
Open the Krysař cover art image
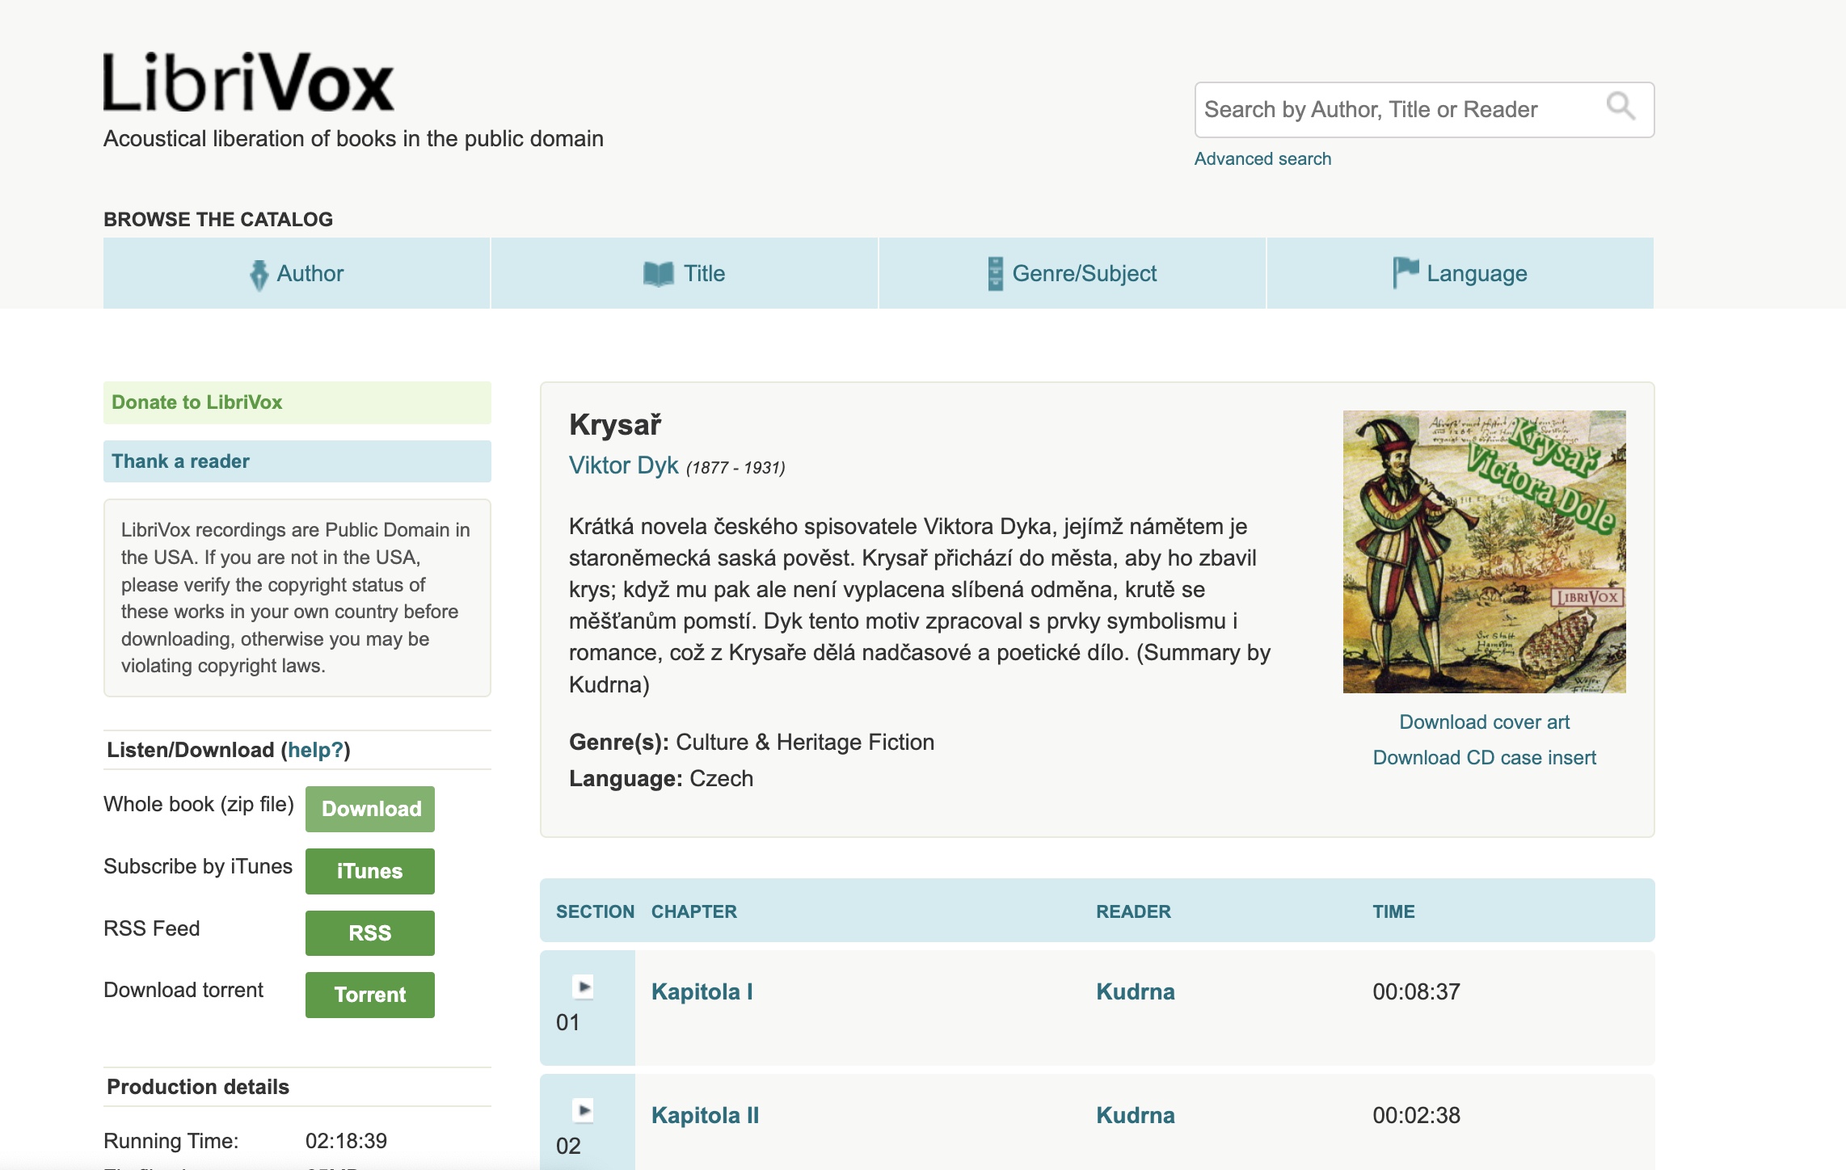(1484, 552)
